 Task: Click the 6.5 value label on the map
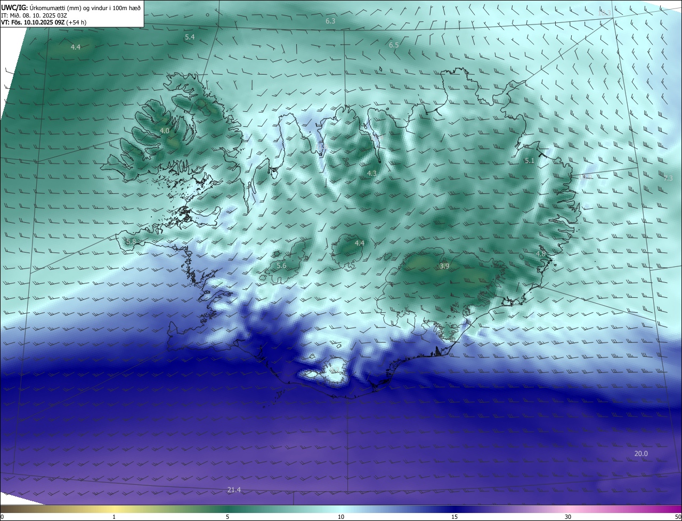(x=394, y=45)
